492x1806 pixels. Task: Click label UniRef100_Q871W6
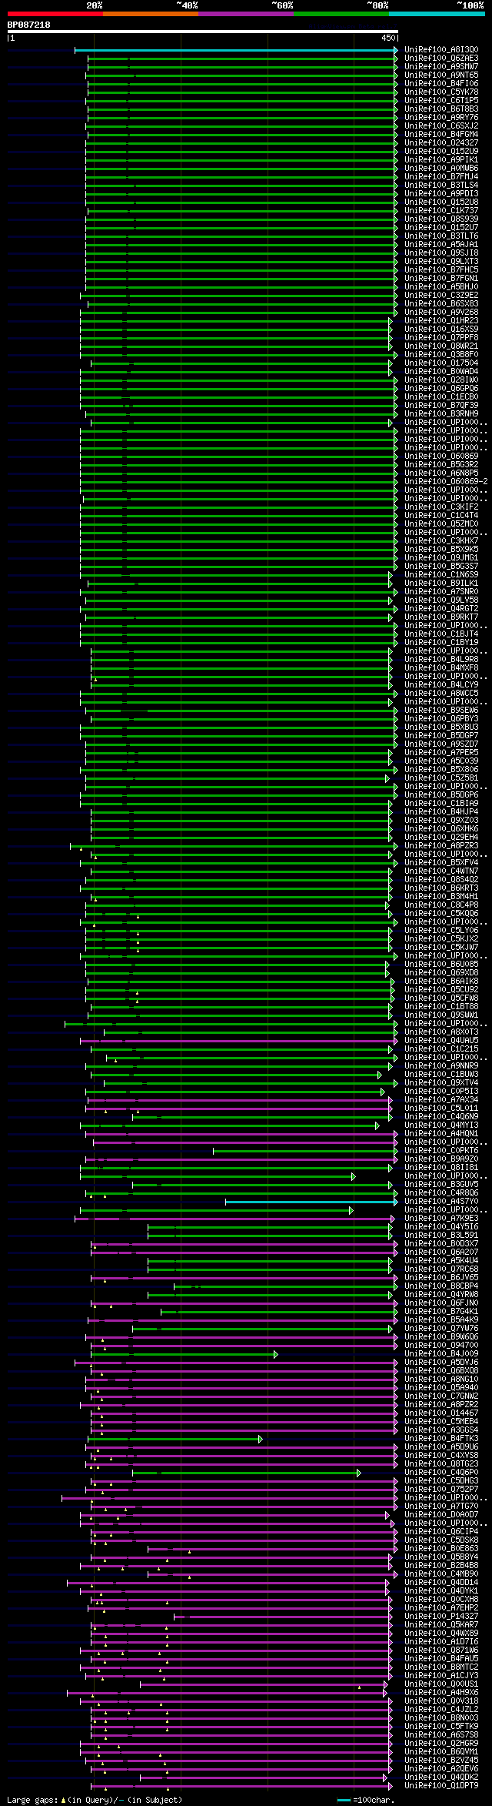click(x=441, y=1650)
